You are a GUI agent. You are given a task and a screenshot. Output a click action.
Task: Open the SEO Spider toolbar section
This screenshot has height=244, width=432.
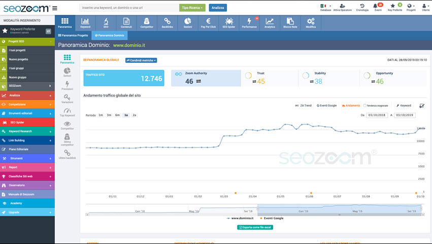click(x=228, y=23)
